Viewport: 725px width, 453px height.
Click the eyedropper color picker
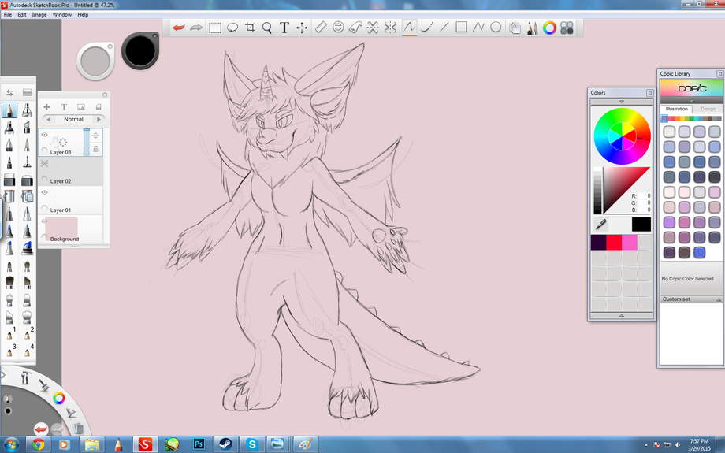(600, 225)
